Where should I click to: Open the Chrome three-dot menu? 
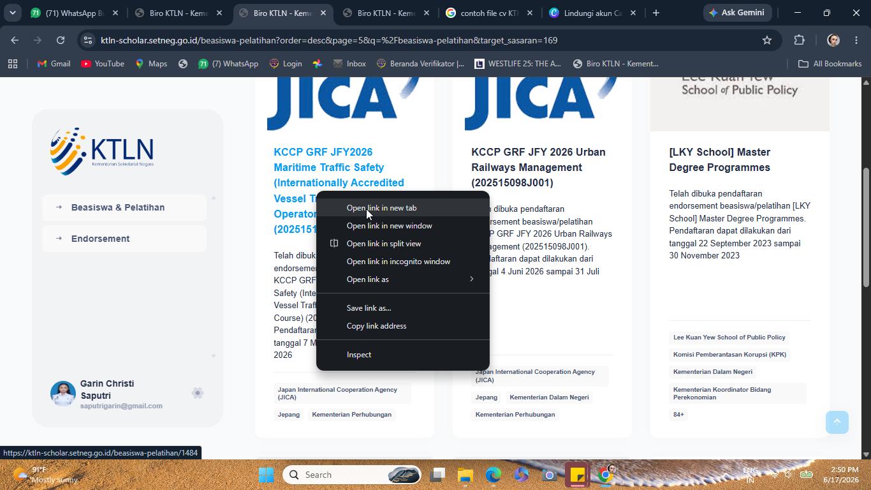point(856,40)
